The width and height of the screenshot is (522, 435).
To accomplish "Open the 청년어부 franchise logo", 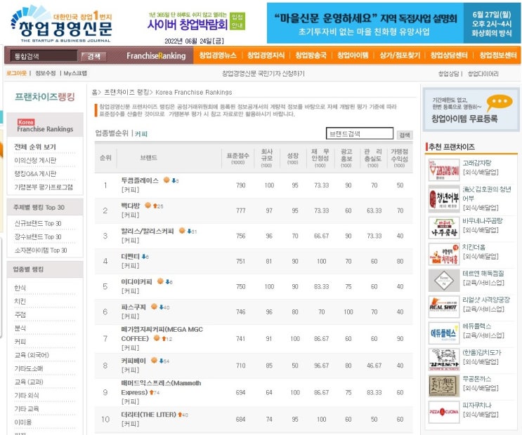I will coord(444,199).
